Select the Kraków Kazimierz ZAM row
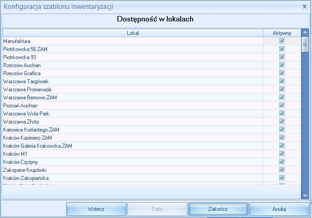Screen dimensions: 312x218 coord(152,137)
